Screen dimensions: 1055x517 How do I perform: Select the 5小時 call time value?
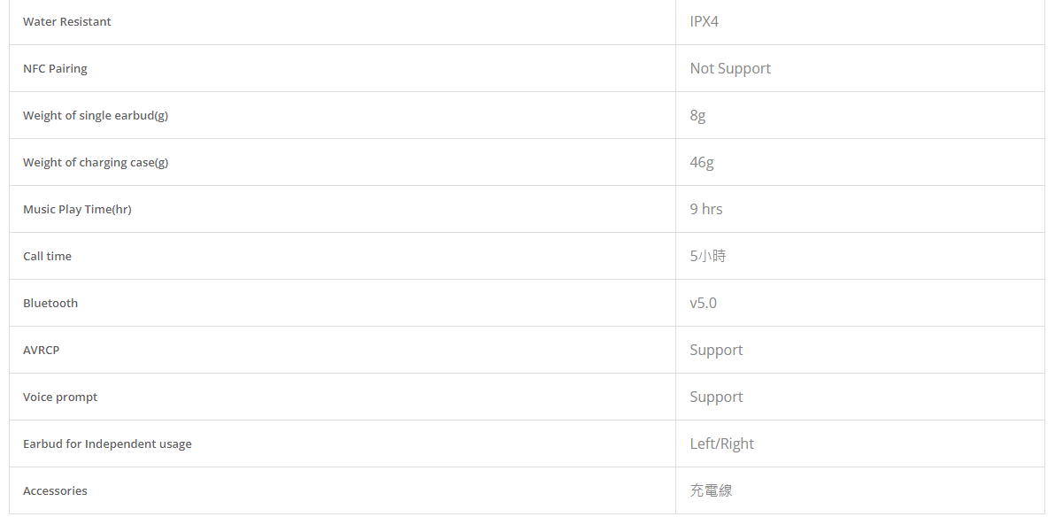(708, 256)
